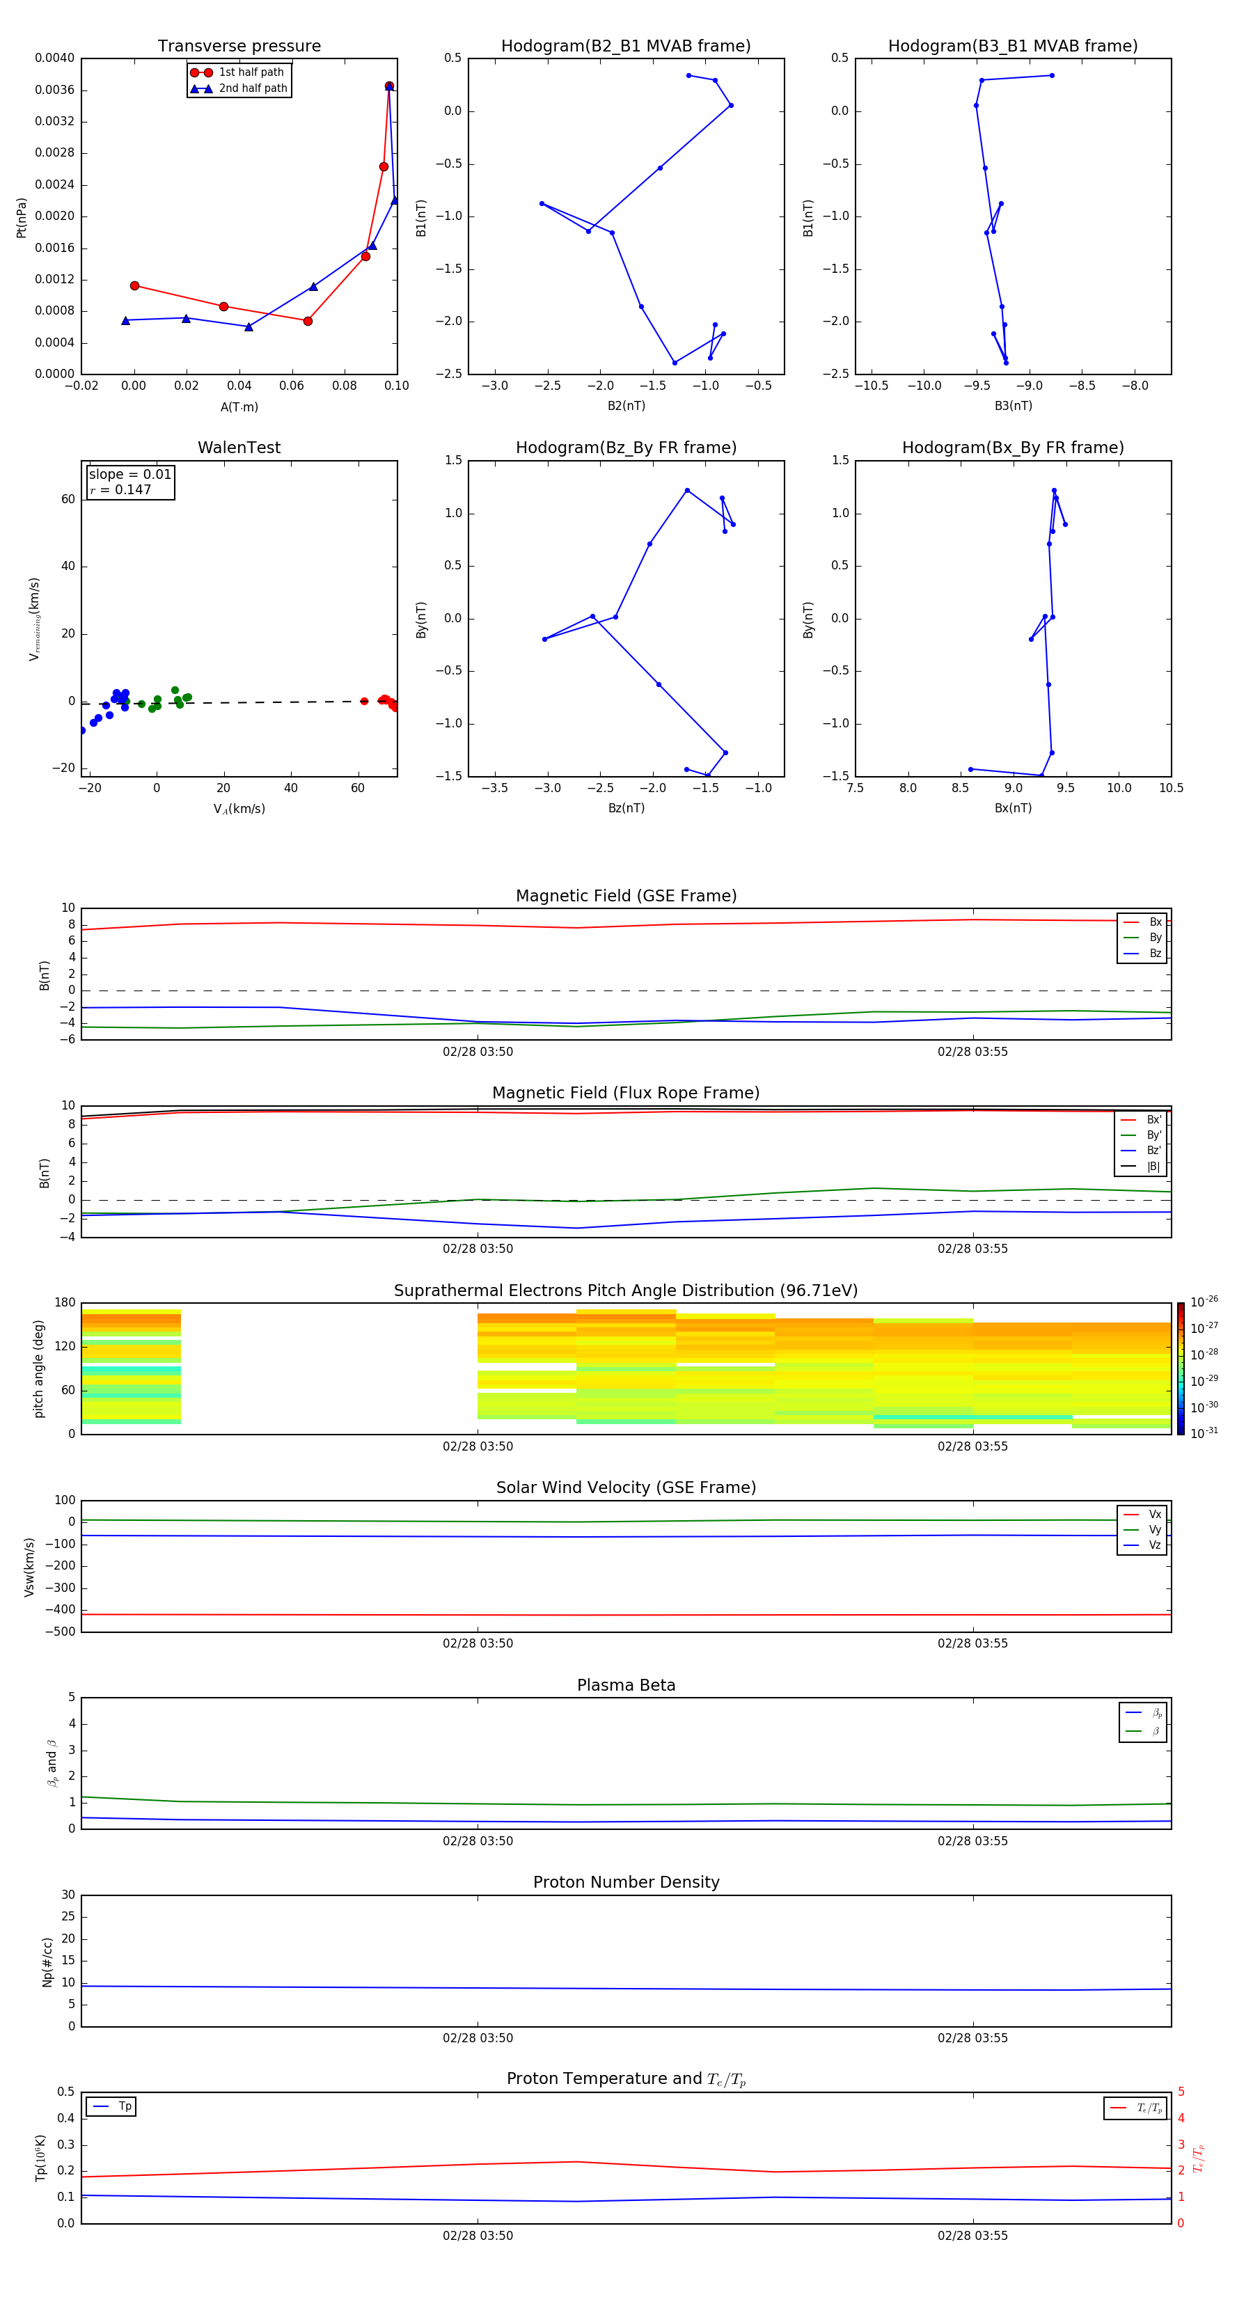Click 02/28 03:50 tick under GSE magnetic field

(478, 1052)
